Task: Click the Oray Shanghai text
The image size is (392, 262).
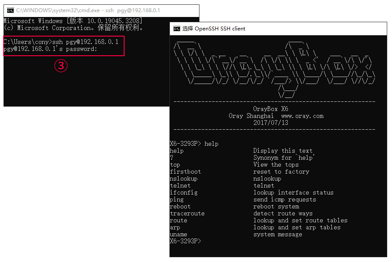Action: (x=251, y=116)
